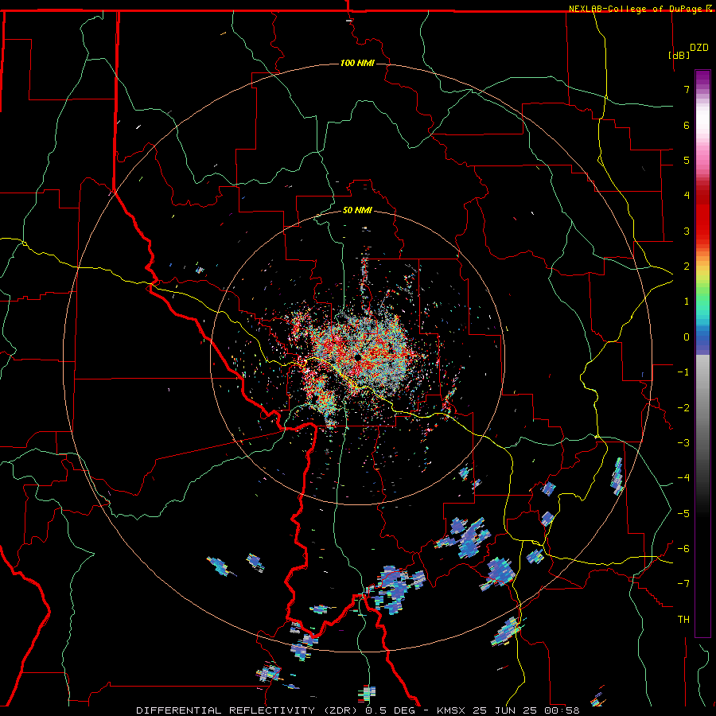Click the -1 value on color scale
The width and height of the screenshot is (716, 716).
(x=683, y=372)
